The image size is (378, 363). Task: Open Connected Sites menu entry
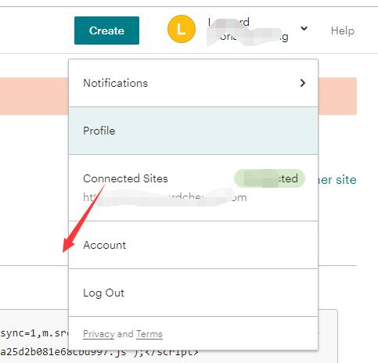pyautogui.click(x=193, y=188)
